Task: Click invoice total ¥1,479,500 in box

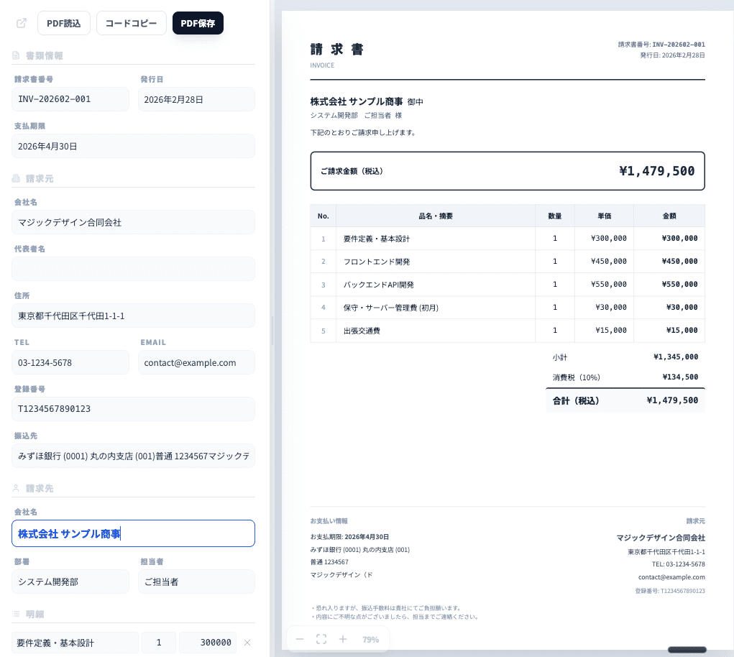Action: pos(657,171)
